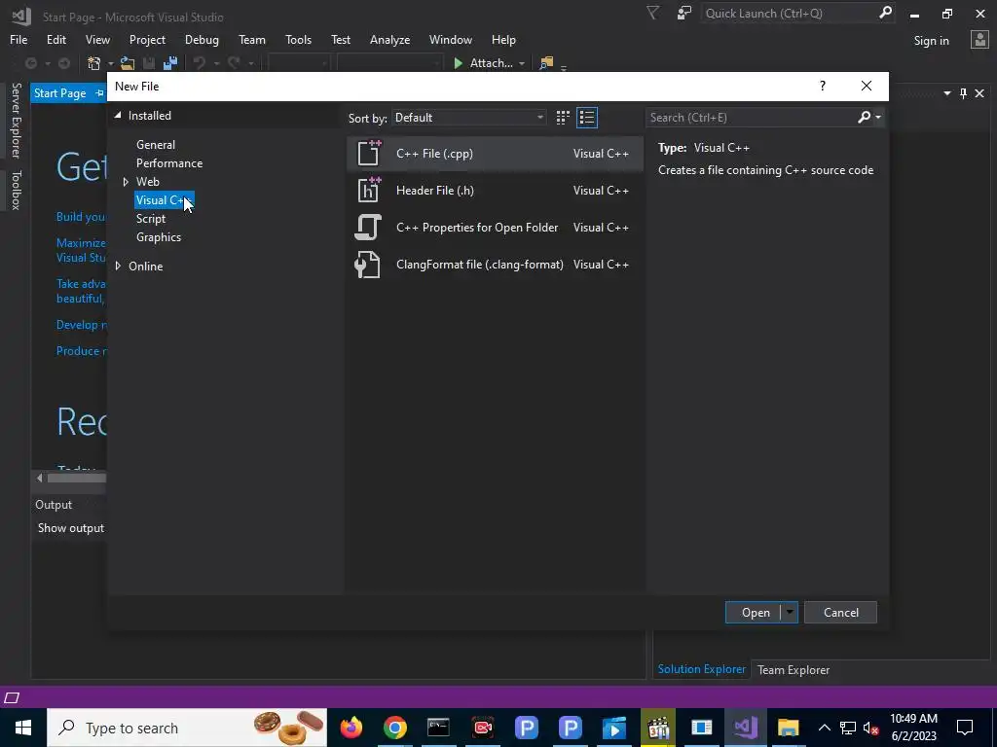997x747 pixels.
Task: Switch template view to list with details
Action: (x=587, y=118)
